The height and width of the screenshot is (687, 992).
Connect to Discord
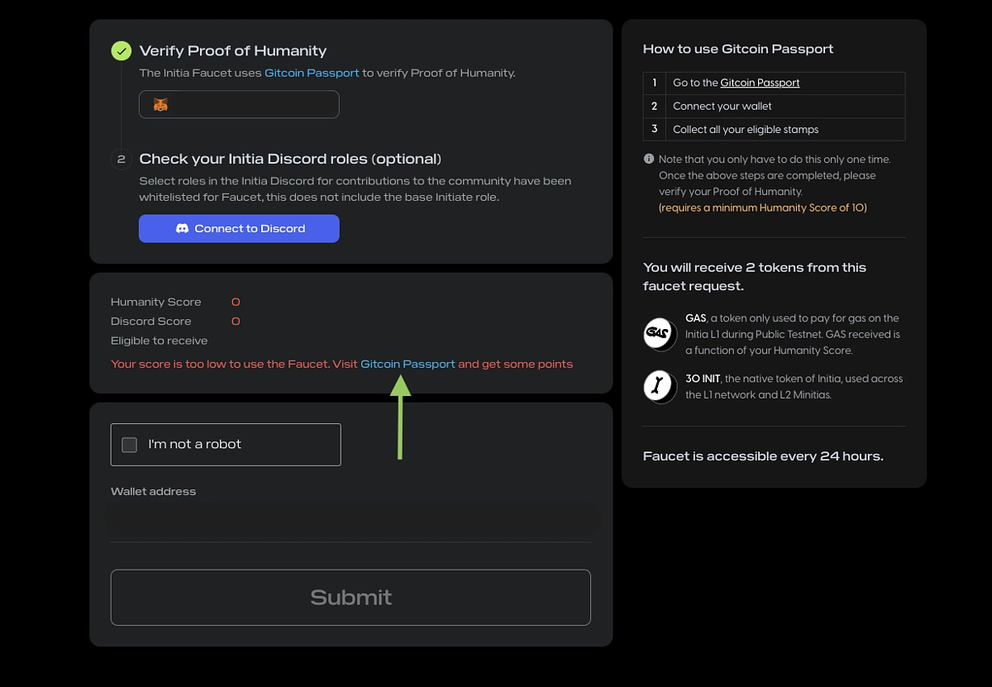pyautogui.click(x=239, y=229)
